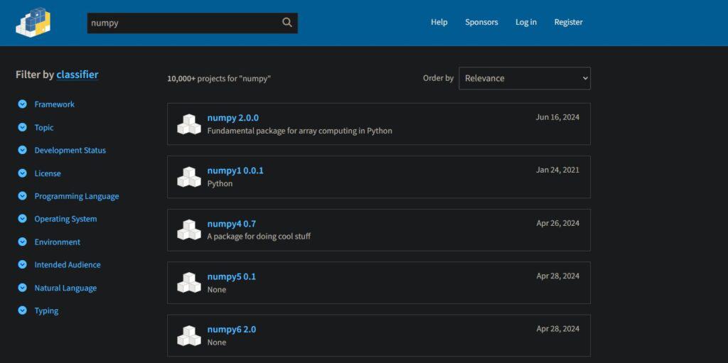Click the package cube icon for numpy1 0.0.1

(189, 177)
